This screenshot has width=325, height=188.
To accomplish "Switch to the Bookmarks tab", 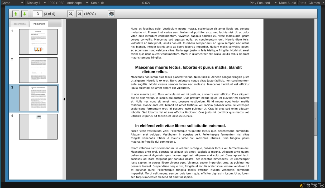I will click(x=19, y=23).
